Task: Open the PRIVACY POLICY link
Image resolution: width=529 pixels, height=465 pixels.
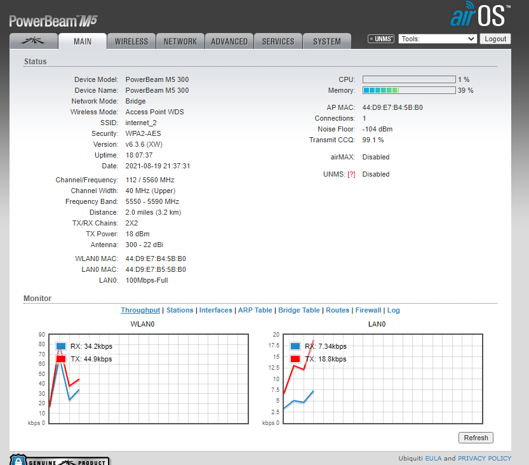Action: coord(485,458)
